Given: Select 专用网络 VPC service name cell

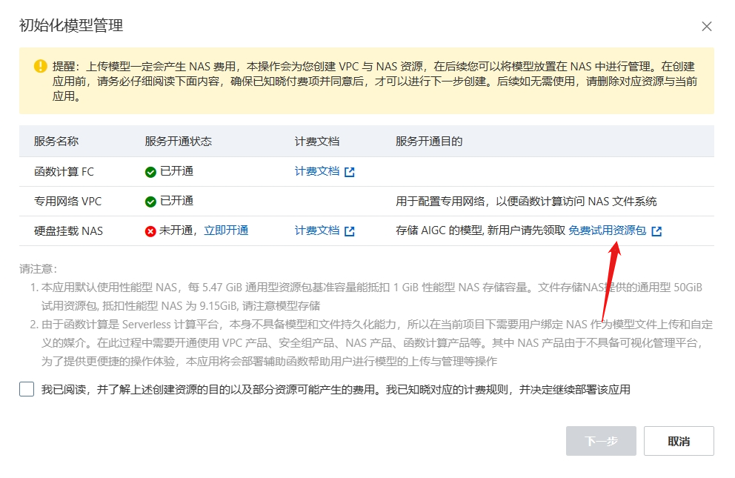Looking at the screenshot, I should 68,202.
